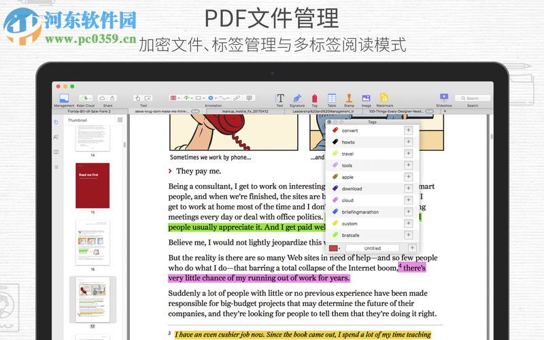Switch to markup_mobile_fix_20170412 tab
544x340 pixels.
245,112
